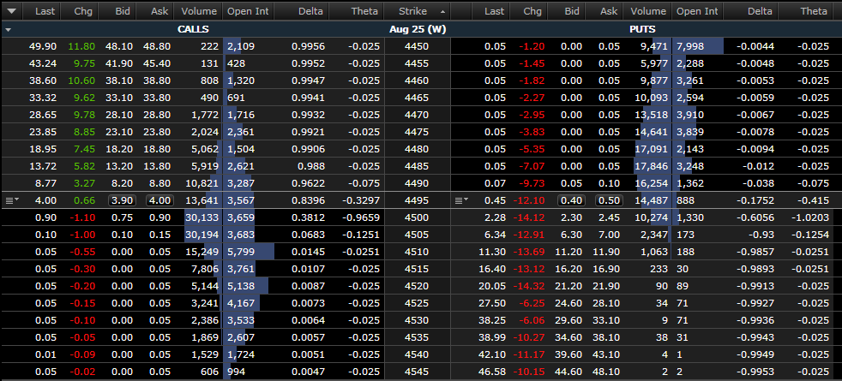
Task: Click the 5,799 open interest bar for the 4510 call
Action: (x=250, y=250)
